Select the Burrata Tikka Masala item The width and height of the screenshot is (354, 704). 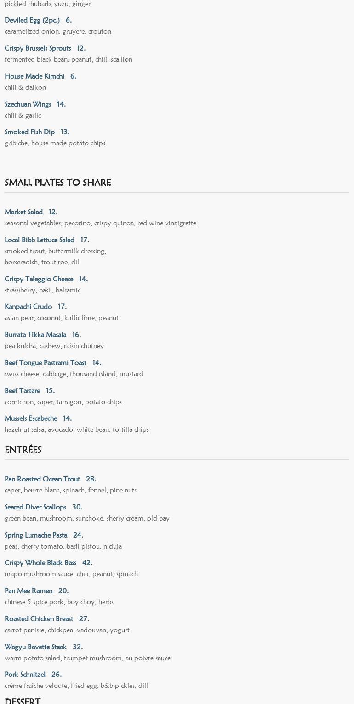(35, 335)
